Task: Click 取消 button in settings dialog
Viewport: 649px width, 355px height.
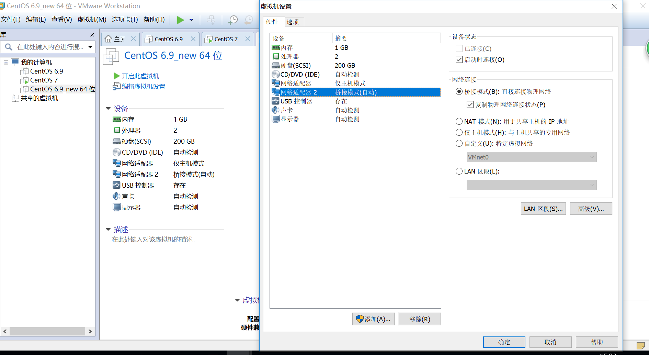Action: (x=550, y=342)
